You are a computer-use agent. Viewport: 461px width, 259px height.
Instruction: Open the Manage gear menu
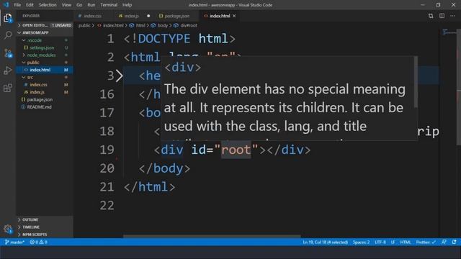tap(8, 229)
